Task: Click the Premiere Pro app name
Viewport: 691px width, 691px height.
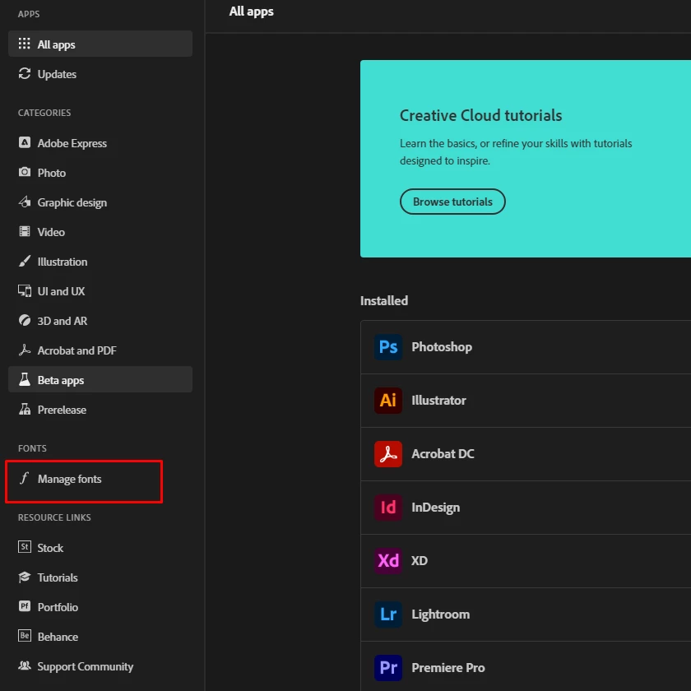Action: (448, 668)
